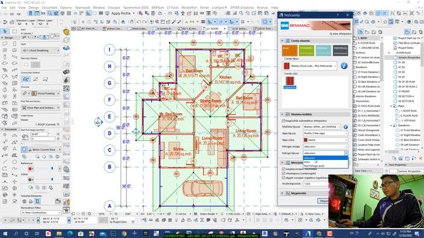
Task: Toggle Others' Layer eye visibility
Action: coord(40,24)
